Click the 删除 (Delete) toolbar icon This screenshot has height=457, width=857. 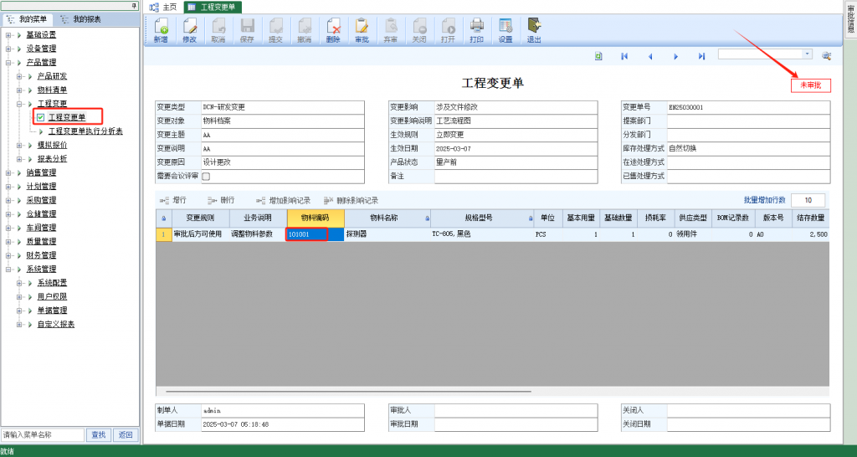(333, 30)
